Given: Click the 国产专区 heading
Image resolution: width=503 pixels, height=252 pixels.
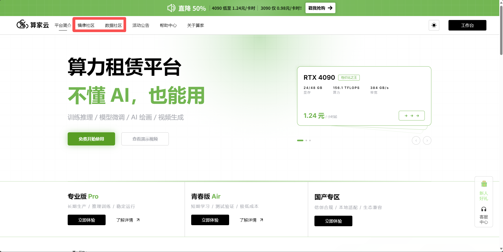Looking at the screenshot, I should click(327, 197).
